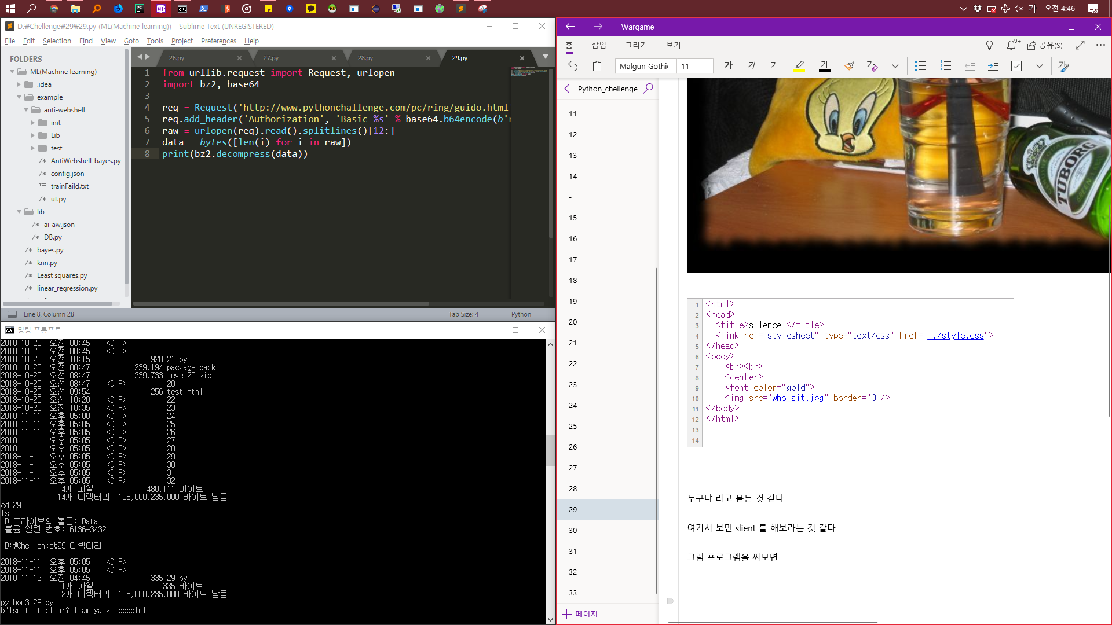Expand the paragraph options dropdown
The image size is (1112, 625).
[x=1040, y=66]
